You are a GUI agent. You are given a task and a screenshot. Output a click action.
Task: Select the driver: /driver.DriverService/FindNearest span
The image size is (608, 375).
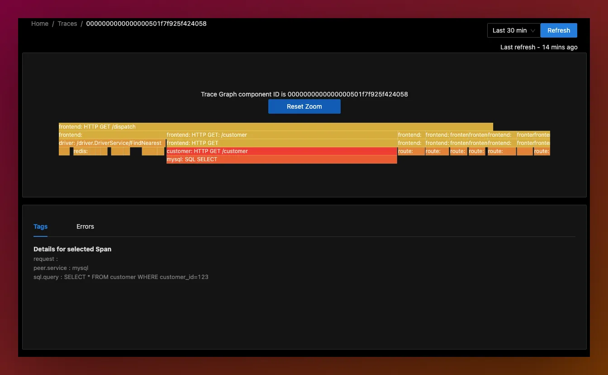112,143
